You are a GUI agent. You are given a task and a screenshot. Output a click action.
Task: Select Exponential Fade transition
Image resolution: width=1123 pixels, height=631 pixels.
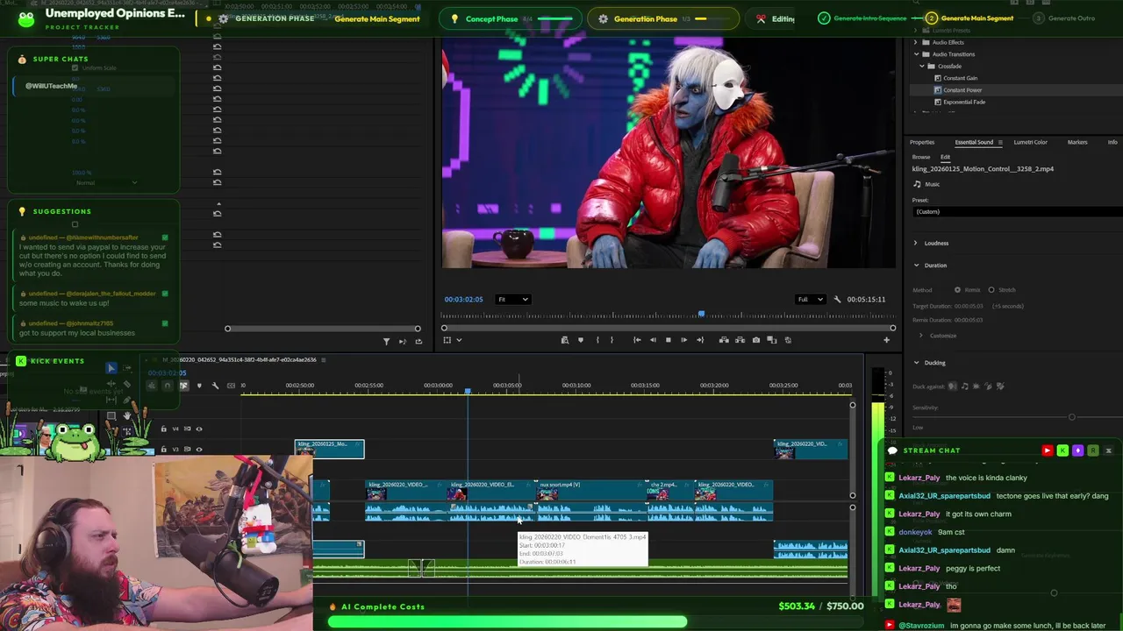[964, 102]
